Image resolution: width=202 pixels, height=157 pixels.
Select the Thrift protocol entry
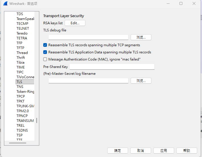[x=20, y=57]
